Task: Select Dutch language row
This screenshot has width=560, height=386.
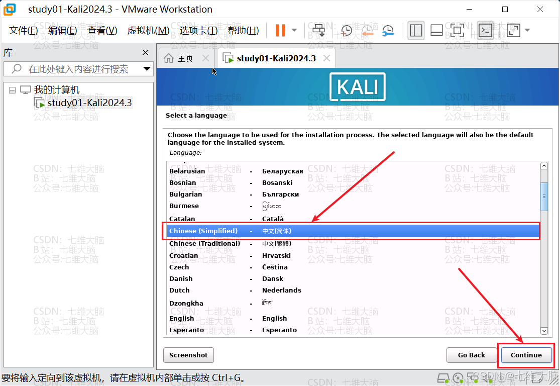Action: 353,290
